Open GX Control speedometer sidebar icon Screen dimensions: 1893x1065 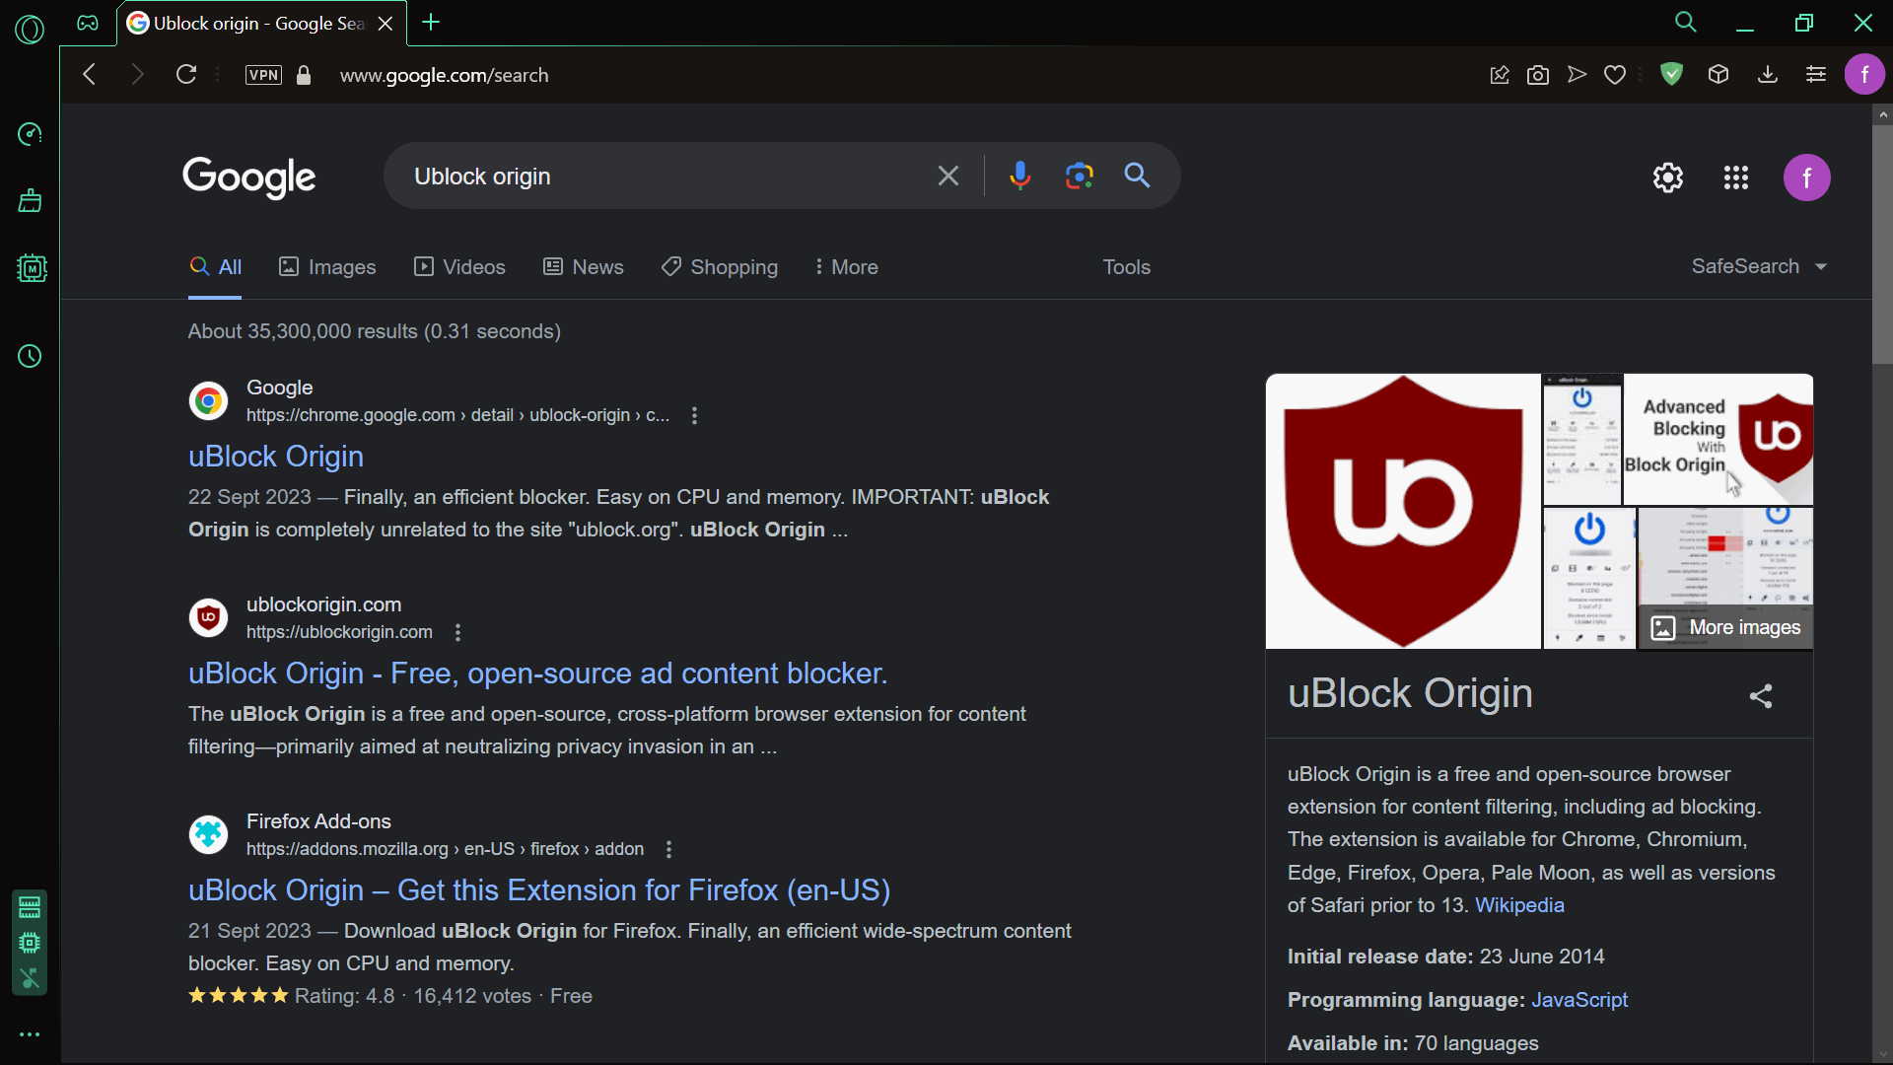[31, 134]
